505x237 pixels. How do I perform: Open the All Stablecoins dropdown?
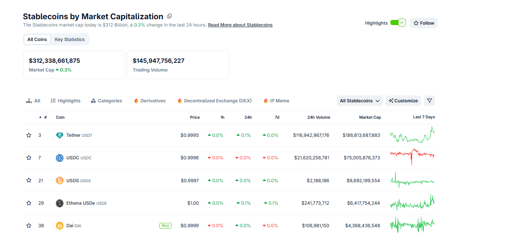click(x=359, y=101)
